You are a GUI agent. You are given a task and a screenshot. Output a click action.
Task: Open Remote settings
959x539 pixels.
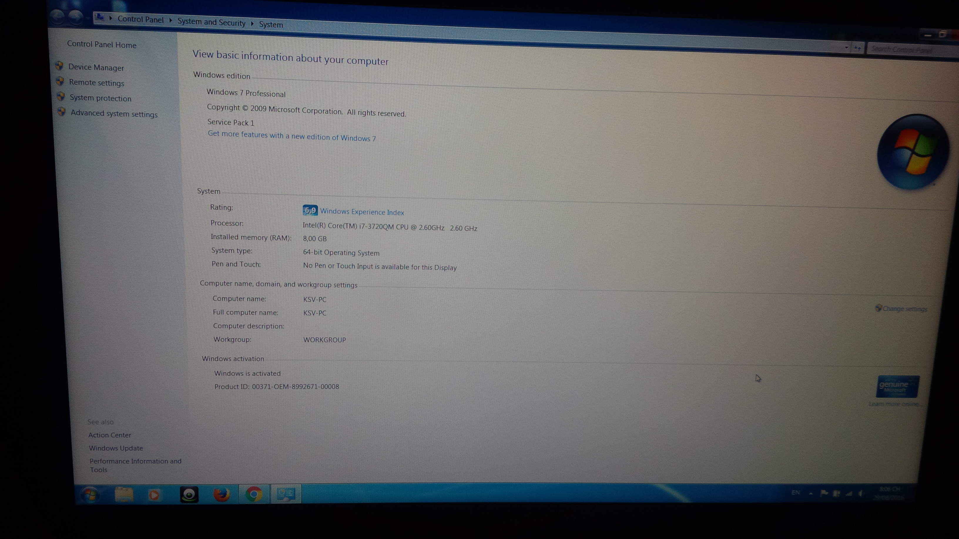tap(96, 82)
